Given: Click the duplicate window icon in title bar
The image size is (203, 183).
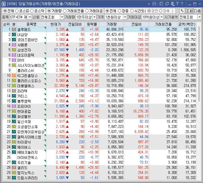Looking at the screenshot, I should (x=167, y=4).
